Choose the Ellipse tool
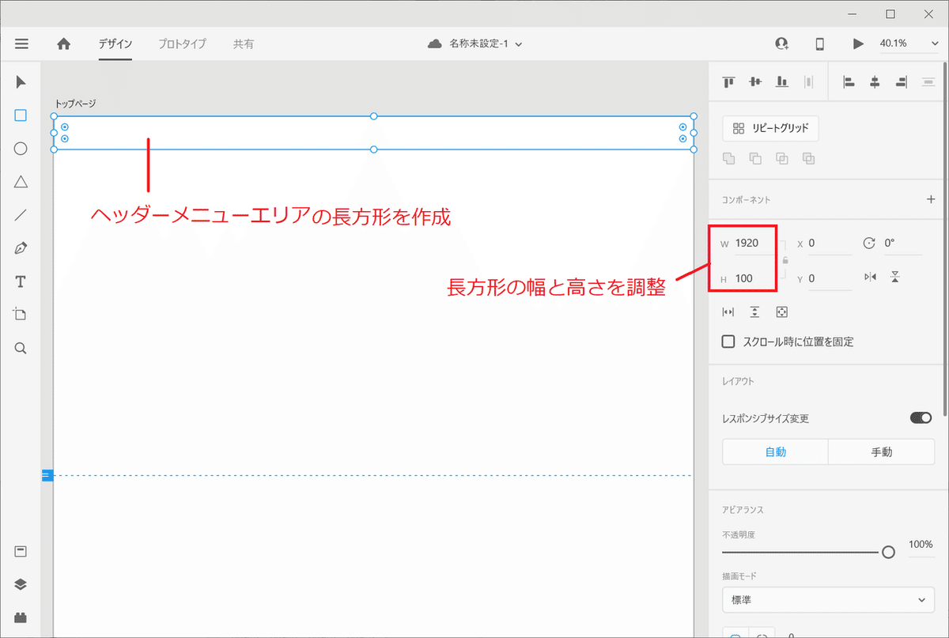Image resolution: width=949 pixels, height=638 pixels. pyautogui.click(x=21, y=149)
